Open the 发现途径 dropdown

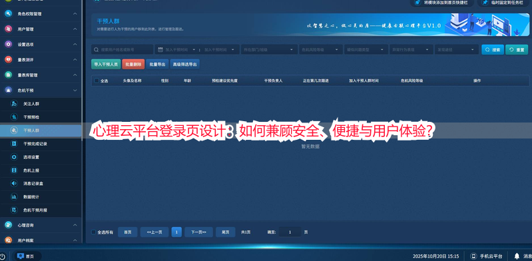pos(457,49)
